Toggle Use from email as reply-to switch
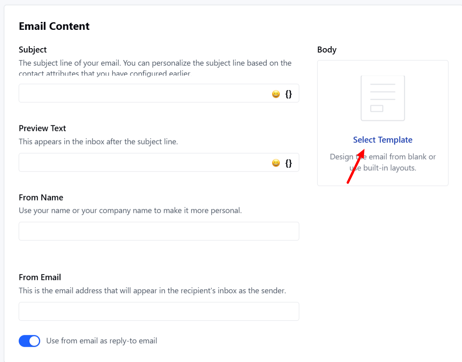462x362 pixels. (29, 341)
